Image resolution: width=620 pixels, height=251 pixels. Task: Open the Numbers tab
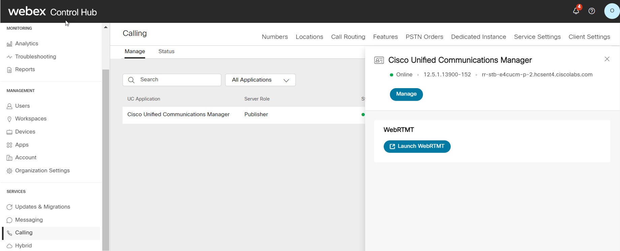coord(275,37)
